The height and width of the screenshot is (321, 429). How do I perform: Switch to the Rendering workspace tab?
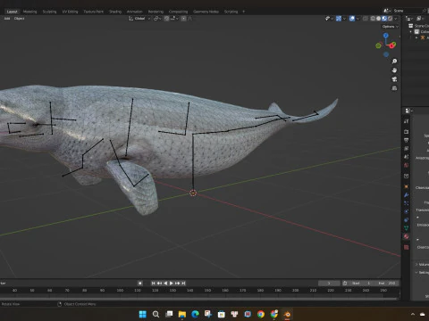point(156,12)
